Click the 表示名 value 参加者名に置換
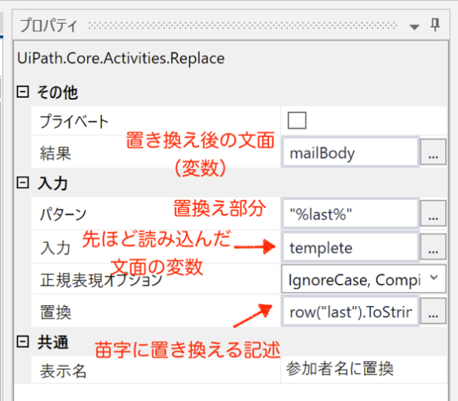Viewport: 458px width, 401px height. pyautogui.click(x=340, y=369)
